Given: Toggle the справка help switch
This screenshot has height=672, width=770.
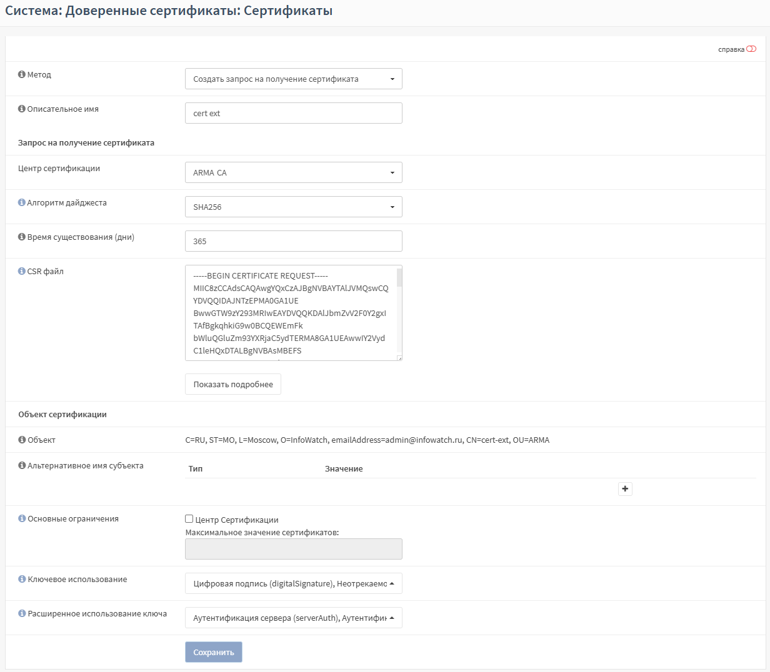Looking at the screenshot, I should click(751, 49).
